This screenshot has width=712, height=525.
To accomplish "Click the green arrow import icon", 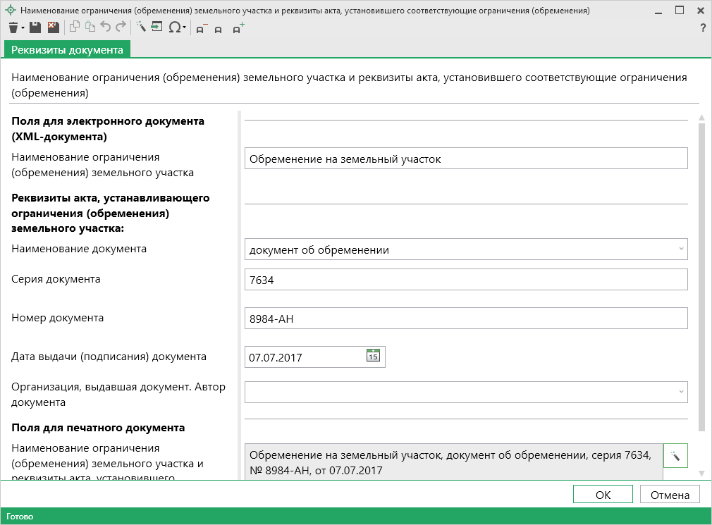I will [156, 27].
